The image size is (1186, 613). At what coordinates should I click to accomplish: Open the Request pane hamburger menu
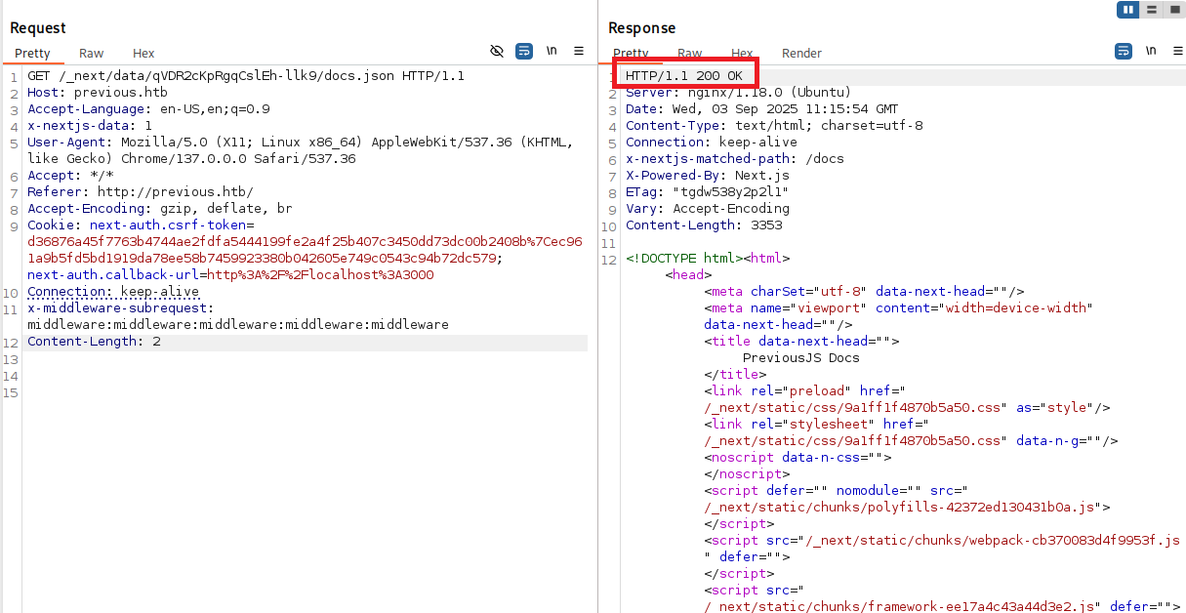[x=579, y=52]
